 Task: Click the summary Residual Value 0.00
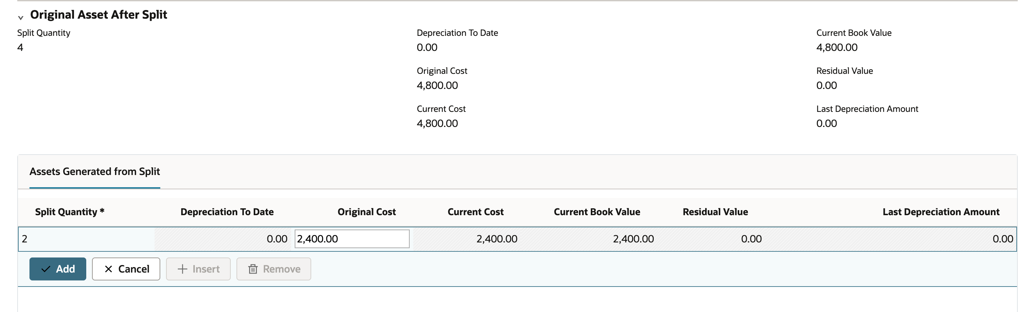pos(827,85)
